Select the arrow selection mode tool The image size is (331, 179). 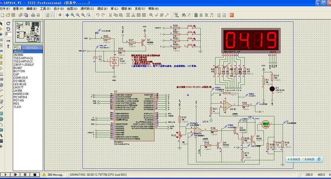pos(2,23)
